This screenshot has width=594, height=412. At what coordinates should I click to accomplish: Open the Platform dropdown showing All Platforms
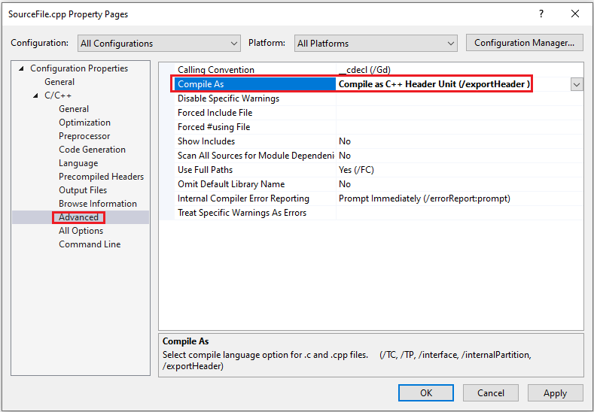(376, 44)
